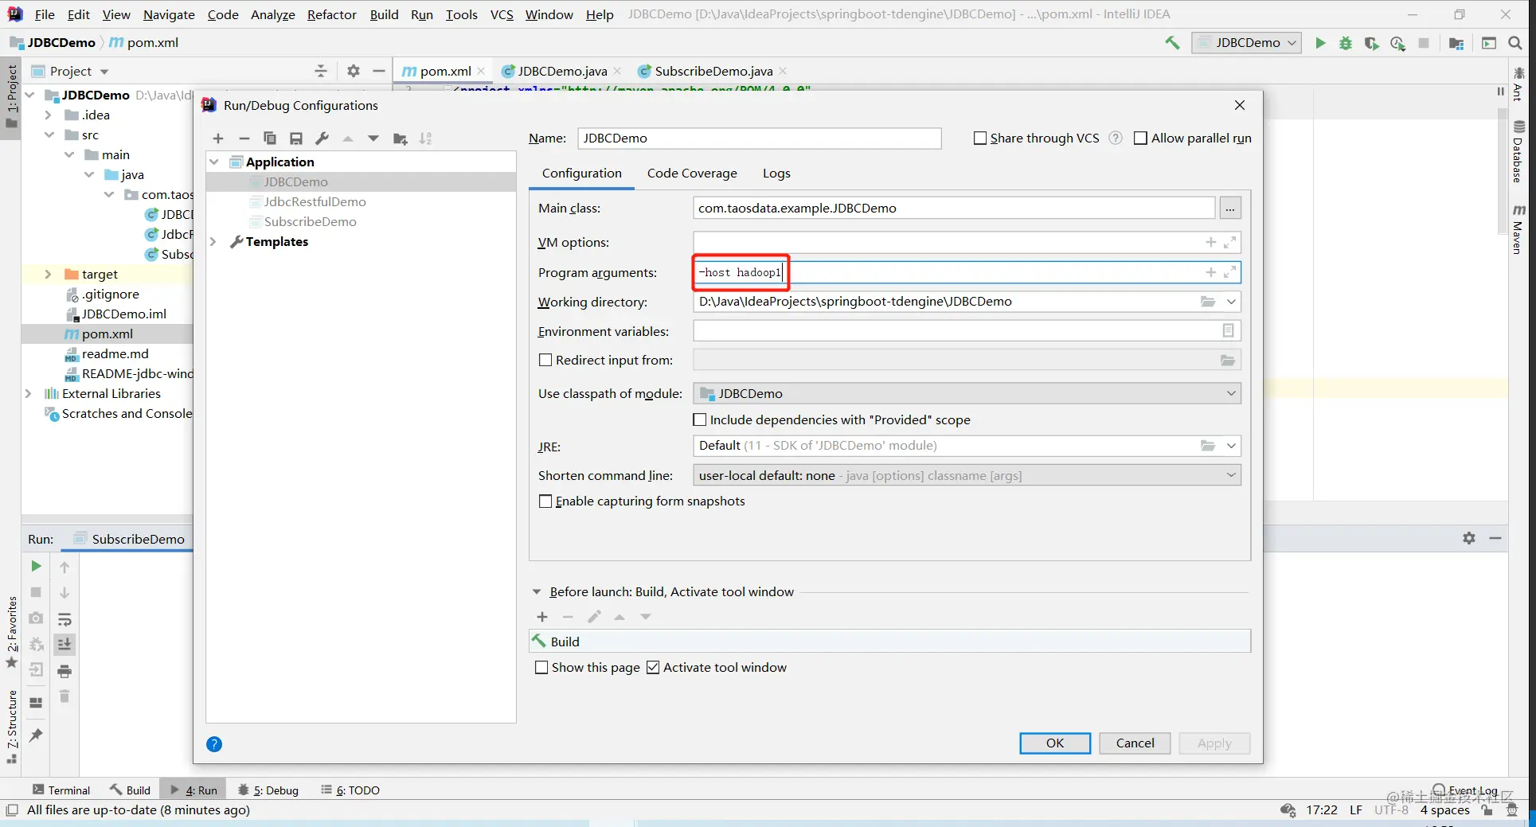Open help question mark in dialog

[x=214, y=744]
